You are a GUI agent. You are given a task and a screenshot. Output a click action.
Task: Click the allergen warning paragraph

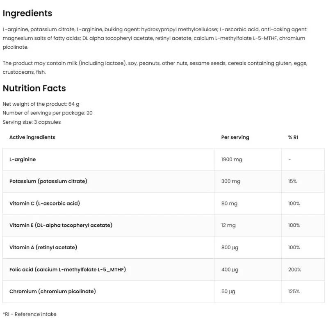tap(155, 68)
